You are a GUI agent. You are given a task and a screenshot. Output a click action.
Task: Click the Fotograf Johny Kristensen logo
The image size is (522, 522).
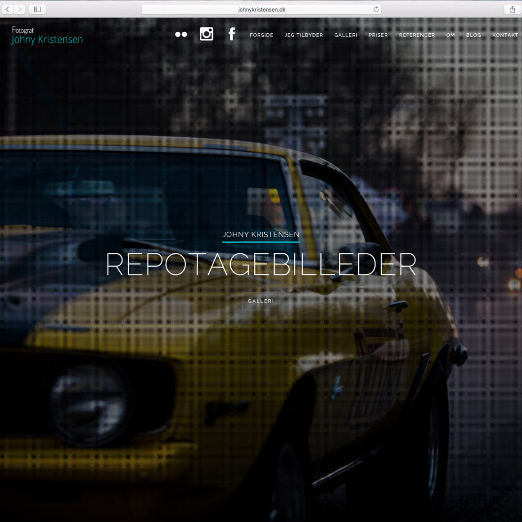point(47,36)
